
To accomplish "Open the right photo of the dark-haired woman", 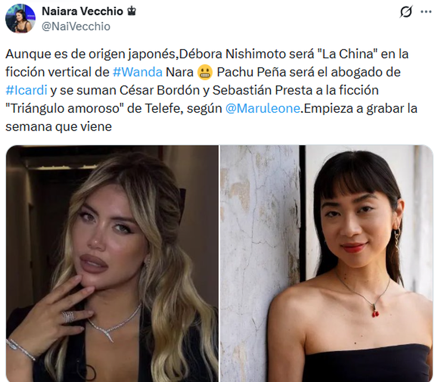I will tap(327, 263).
